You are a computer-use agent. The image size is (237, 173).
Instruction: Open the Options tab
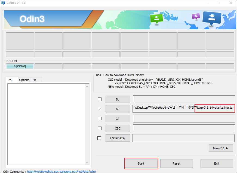pyautogui.click(x=24, y=80)
